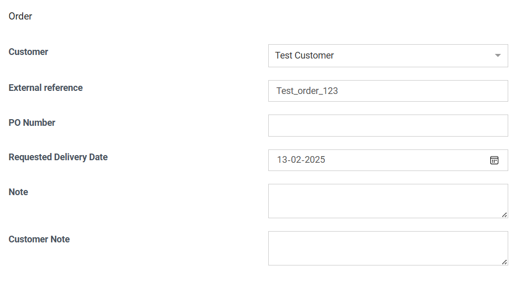518x285 pixels.
Task: Focus the empty PO Number field
Action: [388, 125]
